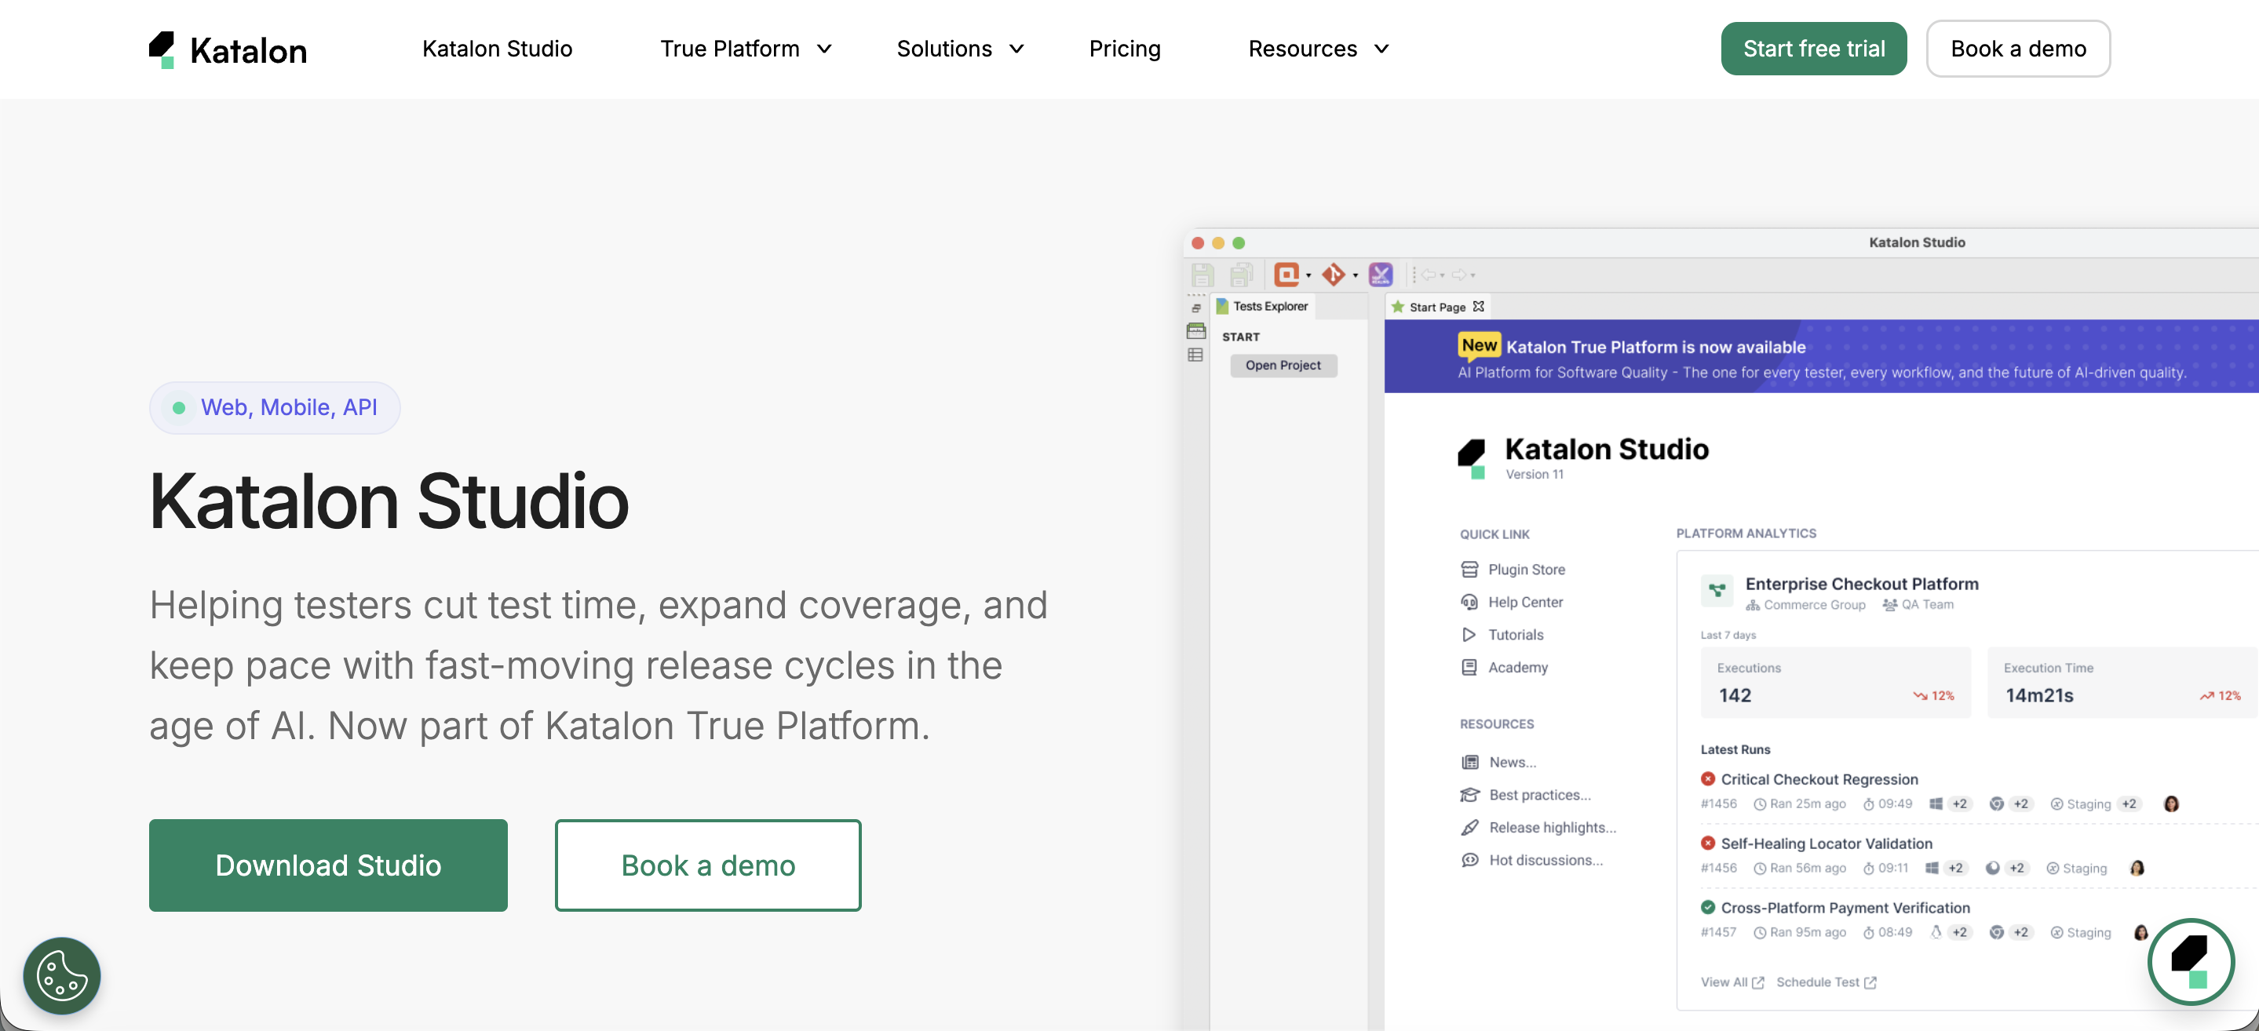Click the Best practices graduation cap icon
The width and height of the screenshot is (2259, 1031).
[x=1469, y=794]
